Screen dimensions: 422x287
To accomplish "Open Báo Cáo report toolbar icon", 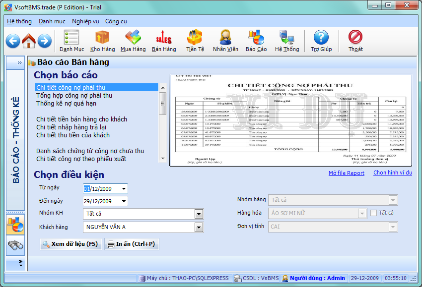I will click(x=256, y=41).
